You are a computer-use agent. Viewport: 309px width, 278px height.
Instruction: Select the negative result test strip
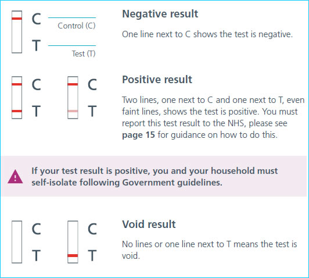17,32
